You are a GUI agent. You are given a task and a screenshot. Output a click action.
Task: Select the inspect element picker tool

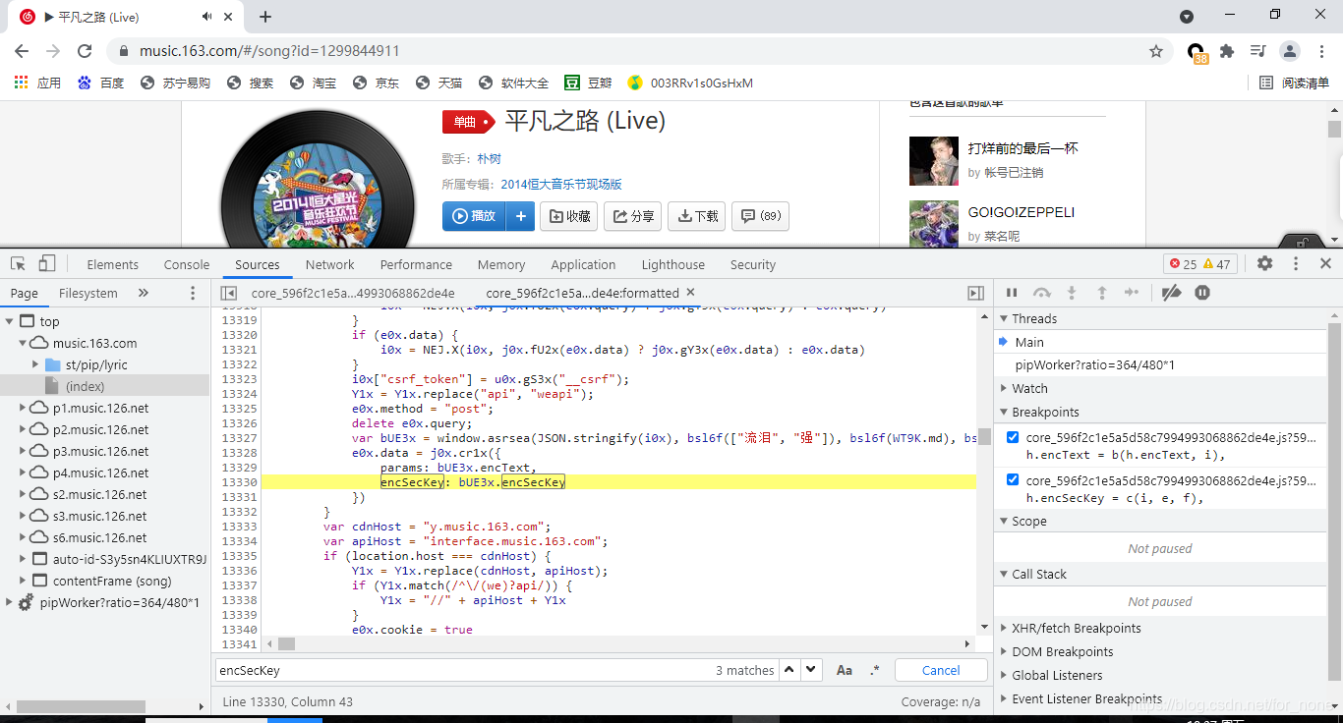tap(19, 264)
